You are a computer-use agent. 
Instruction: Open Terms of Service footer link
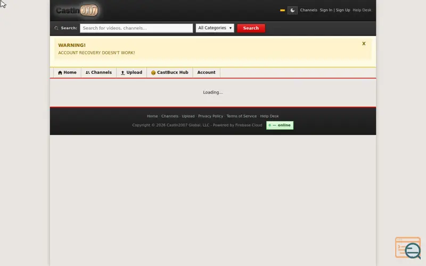tap(242, 116)
